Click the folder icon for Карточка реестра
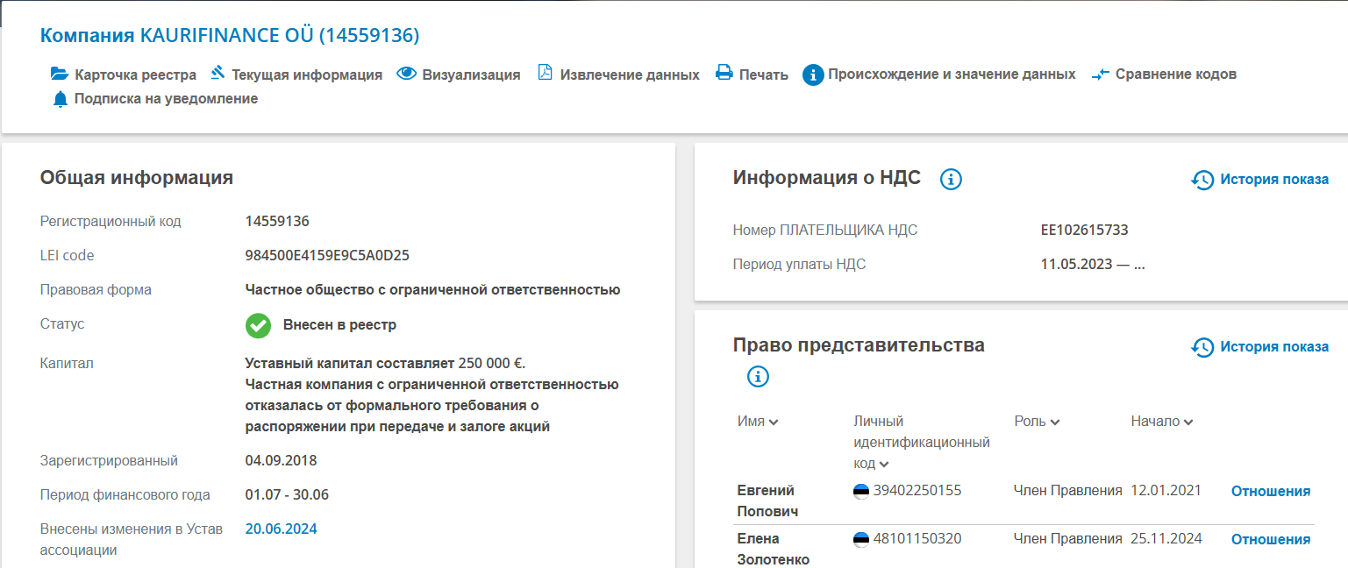 59,74
